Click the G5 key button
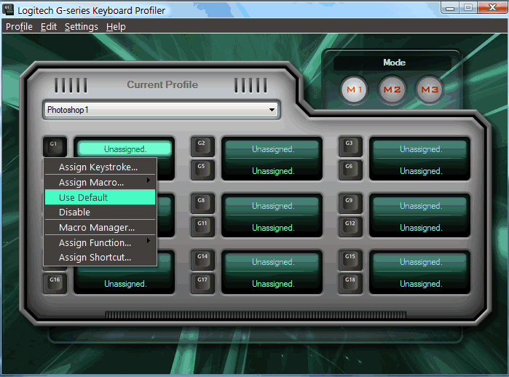 (202, 170)
